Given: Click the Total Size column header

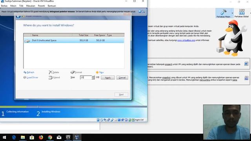Looking at the screenshot, I should (x=81, y=35).
